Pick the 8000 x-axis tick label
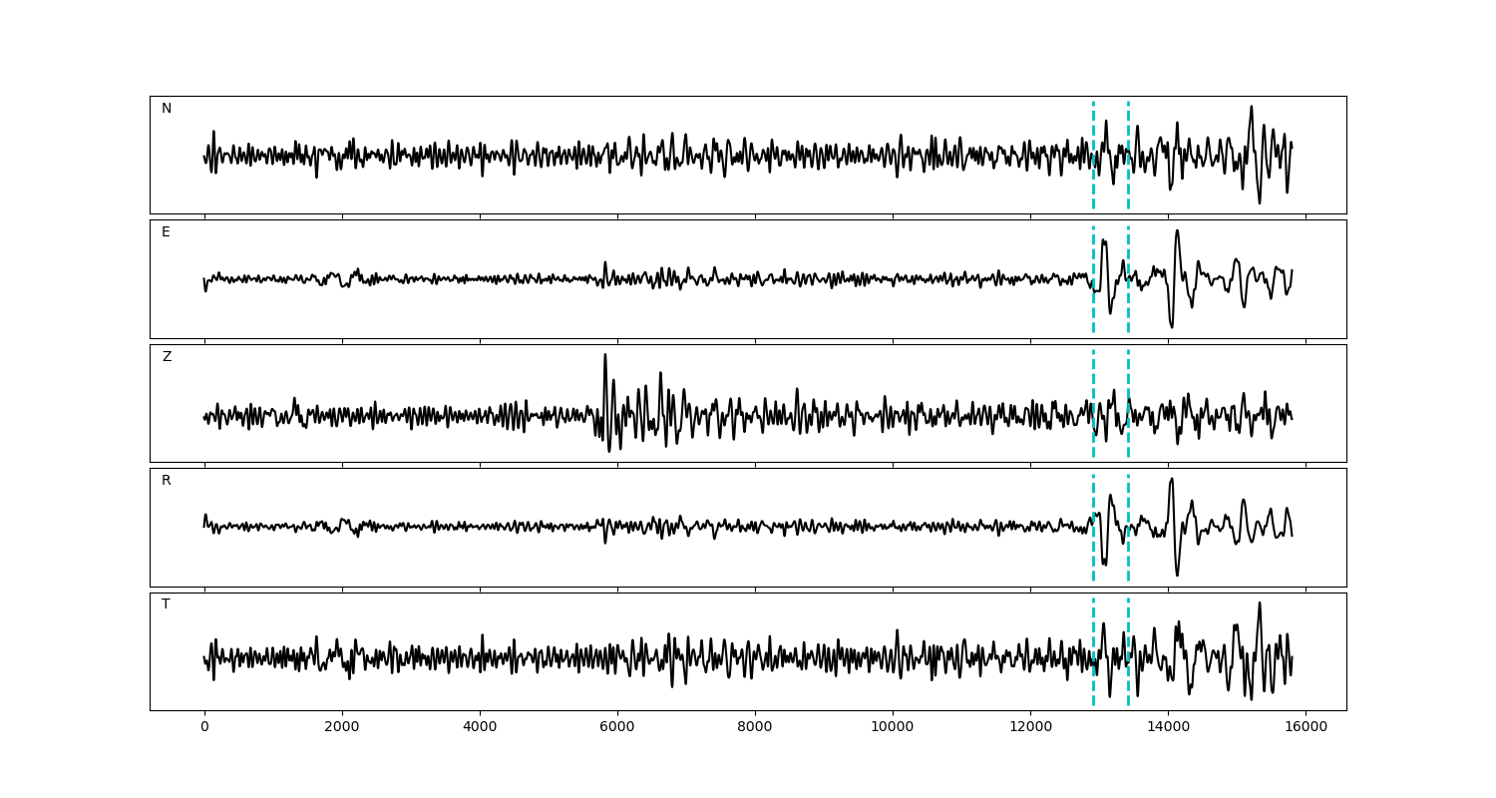1496x798 pixels. point(755,728)
